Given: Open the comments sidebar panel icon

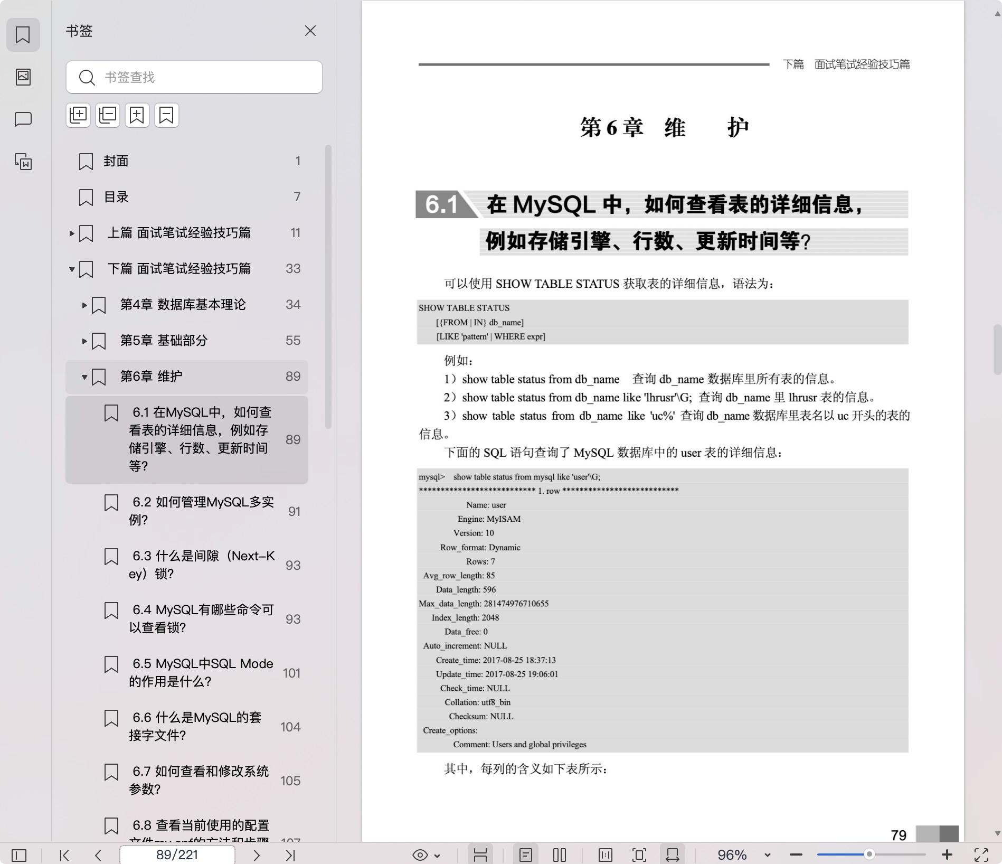Looking at the screenshot, I should [23, 119].
